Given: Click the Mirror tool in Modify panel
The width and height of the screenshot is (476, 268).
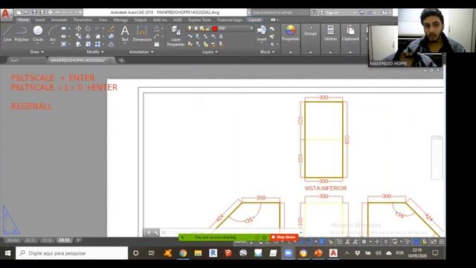Looking at the screenshot, I should (x=88, y=36).
